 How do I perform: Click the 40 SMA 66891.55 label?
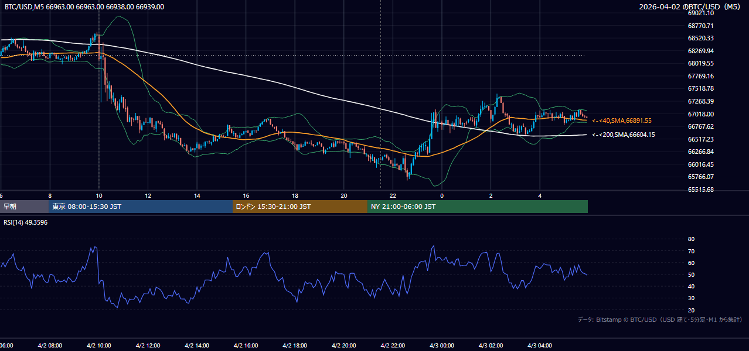coord(622,121)
